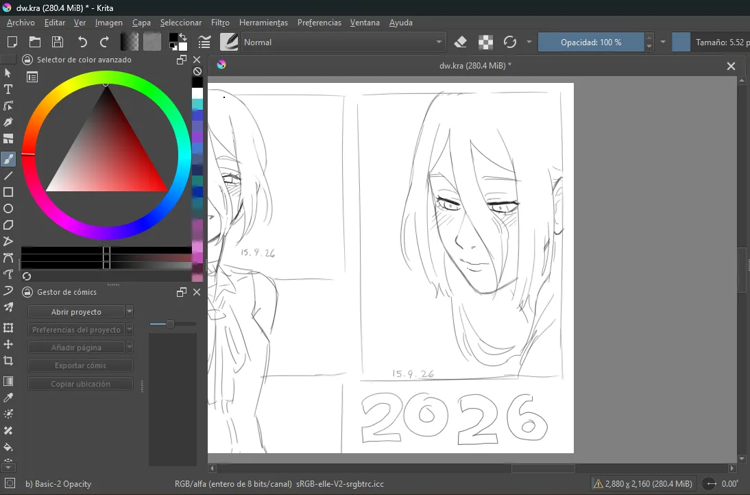The height and width of the screenshot is (495, 750).
Task: Toggle preserve alpha checkerboard button
Action: (485, 42)
